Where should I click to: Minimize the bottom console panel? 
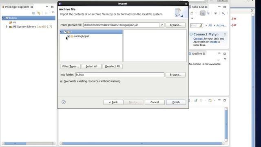(219, 100)
